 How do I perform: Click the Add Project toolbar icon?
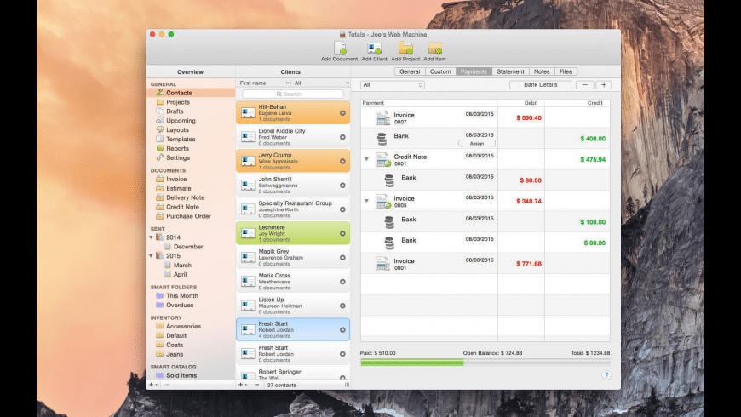(x=405, y=49)
